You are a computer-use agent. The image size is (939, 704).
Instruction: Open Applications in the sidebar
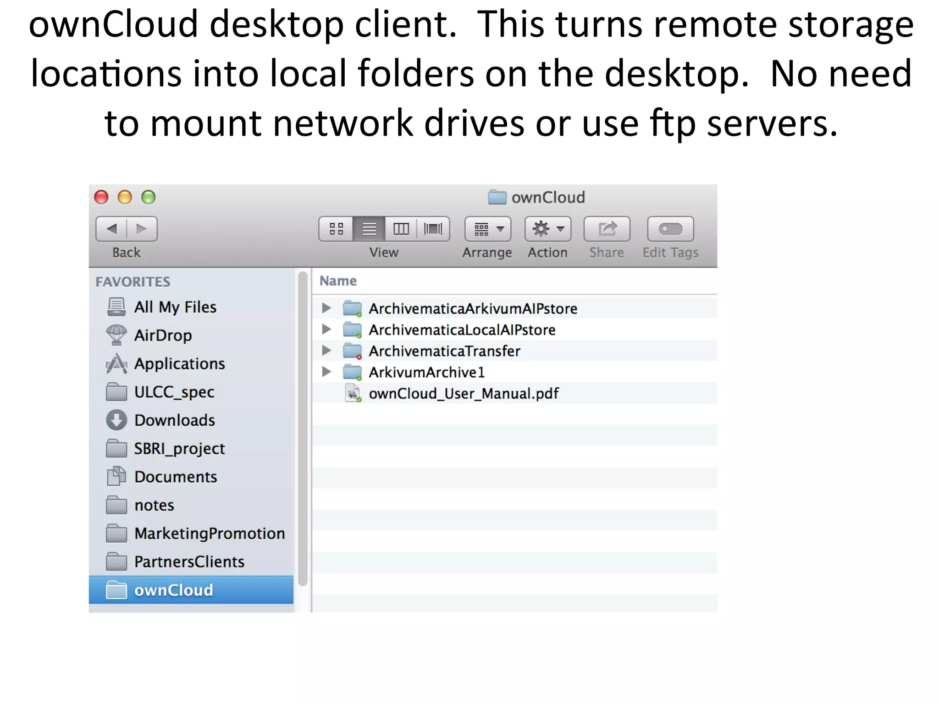(191, 364)
